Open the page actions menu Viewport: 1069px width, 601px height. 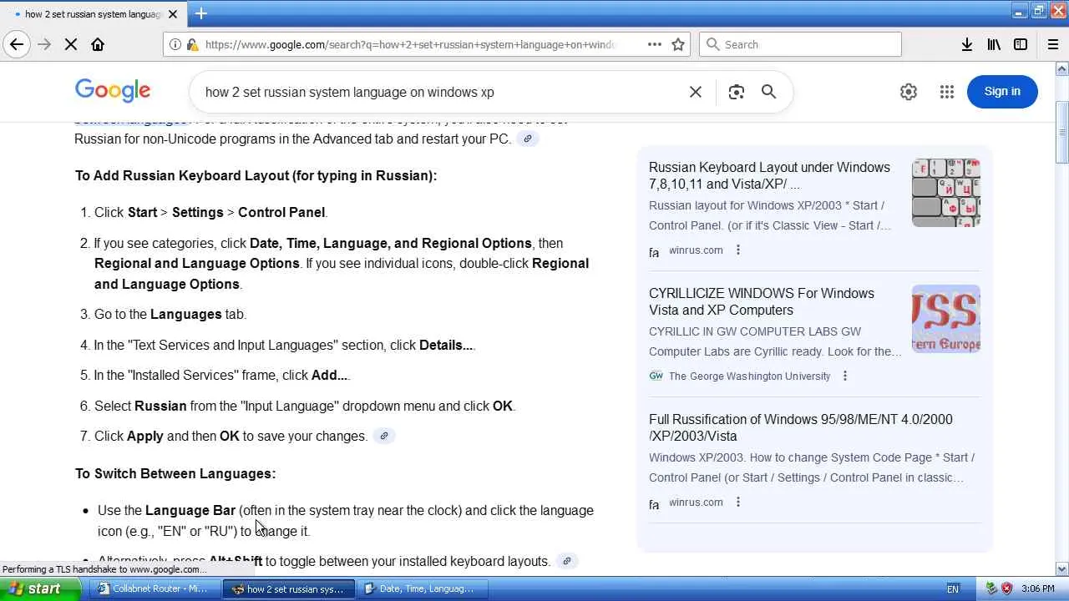point(655,44)
